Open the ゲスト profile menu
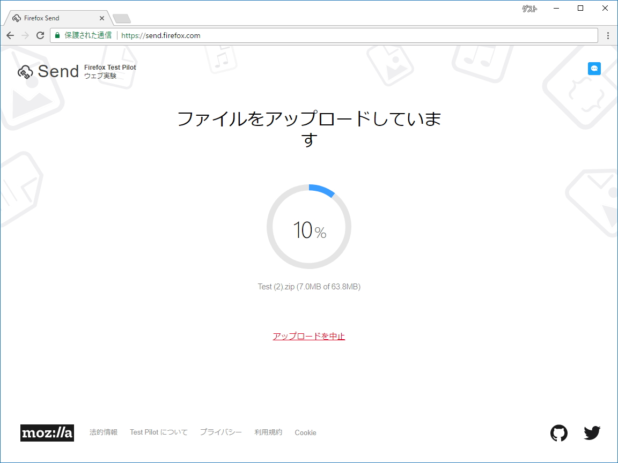 pos(530,8)
